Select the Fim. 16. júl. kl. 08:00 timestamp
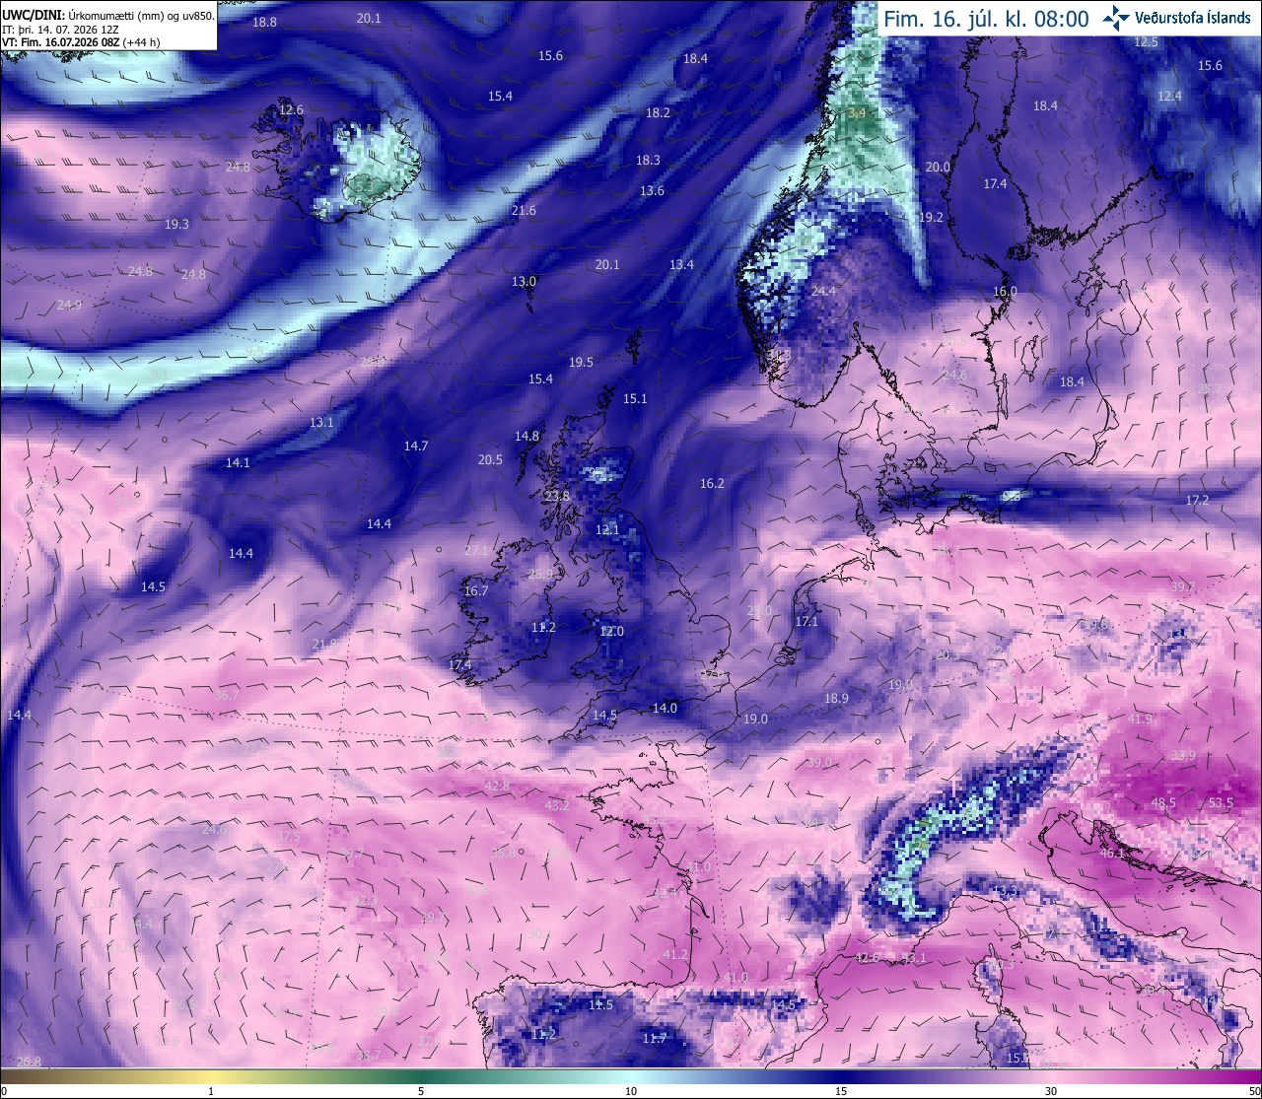 tap(986, 19)
